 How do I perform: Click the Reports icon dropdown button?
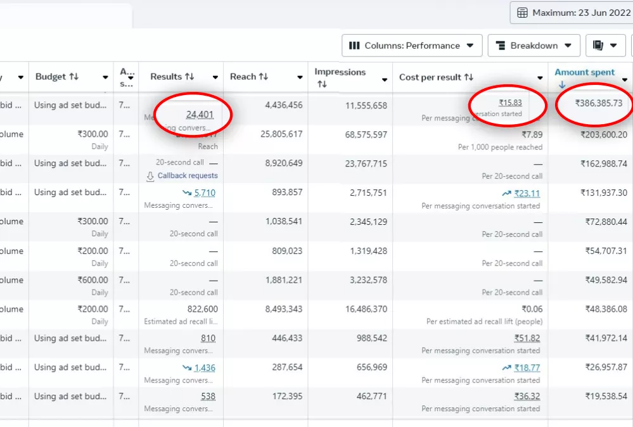[x=605, y=46]
